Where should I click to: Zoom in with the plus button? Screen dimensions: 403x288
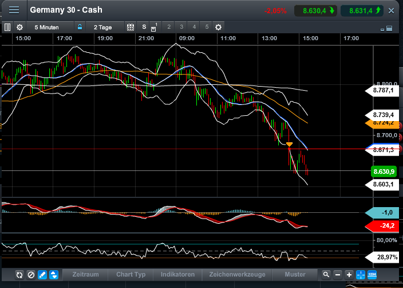[x=349, y=275]
